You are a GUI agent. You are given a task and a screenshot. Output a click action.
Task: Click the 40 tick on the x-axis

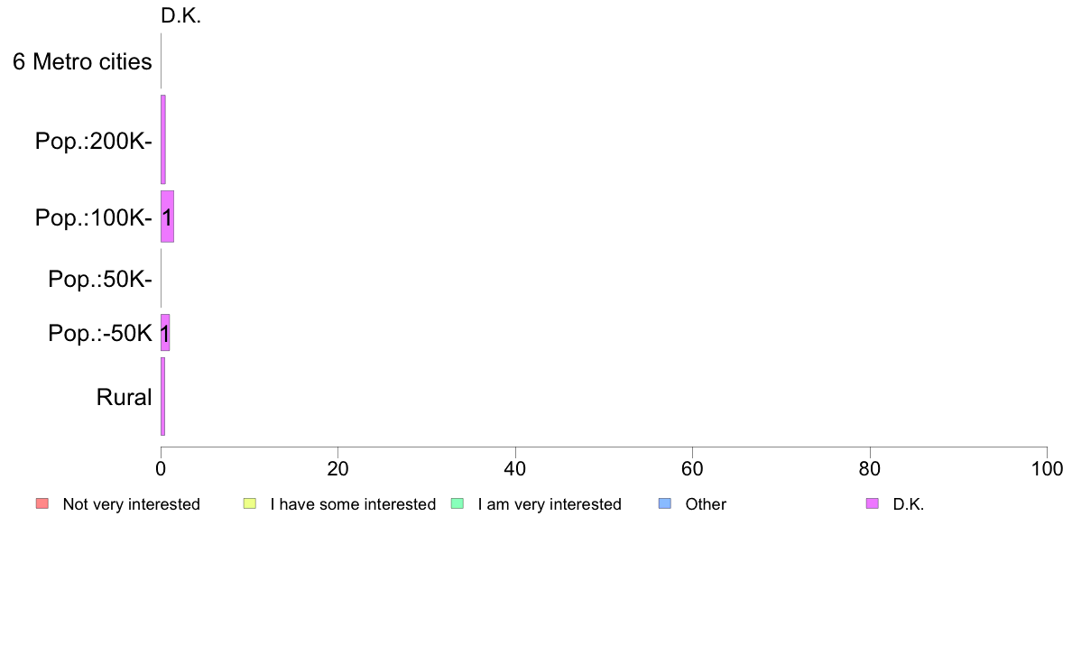point(515,468)
